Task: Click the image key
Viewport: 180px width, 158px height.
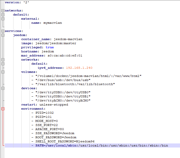Action: click(x=27, y=43)
